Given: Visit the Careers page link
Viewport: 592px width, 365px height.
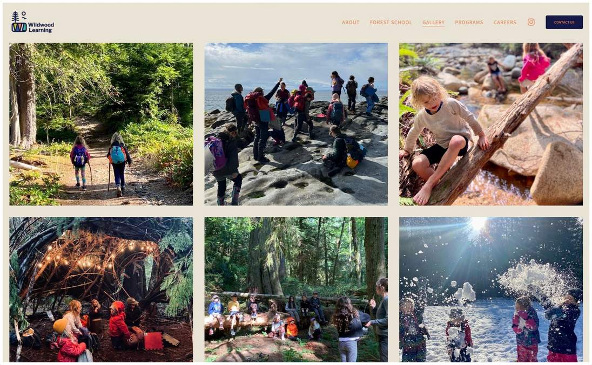Looking at the screenshot, I should coord(505,23).
